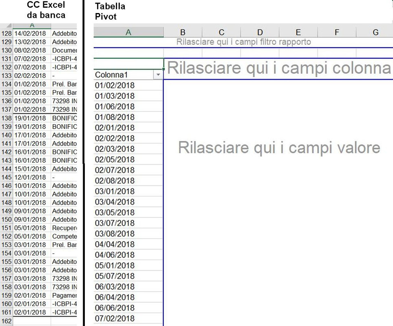This screenshot has width=393, height=326.
Task: Click the 'BONIFIC' cell in row 142
Action: click(64, 152)
